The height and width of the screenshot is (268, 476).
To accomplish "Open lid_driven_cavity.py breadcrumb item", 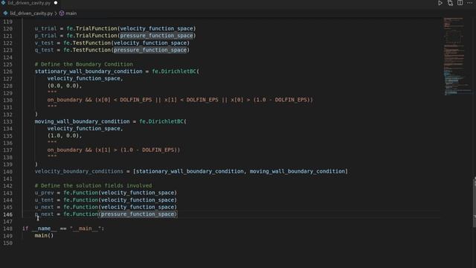I will pyautogui.click(x=31, y=13).
